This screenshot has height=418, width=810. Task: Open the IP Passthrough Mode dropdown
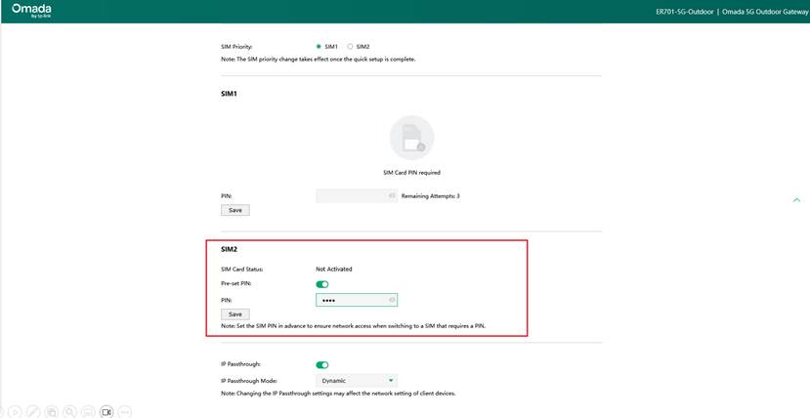357,380
